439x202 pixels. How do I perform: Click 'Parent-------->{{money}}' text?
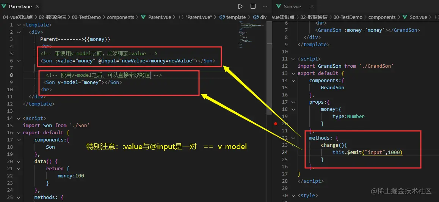click(x=75, y=39)
